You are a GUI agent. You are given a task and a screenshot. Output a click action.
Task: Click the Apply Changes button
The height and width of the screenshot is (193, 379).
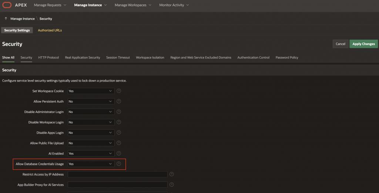point(363,44)
